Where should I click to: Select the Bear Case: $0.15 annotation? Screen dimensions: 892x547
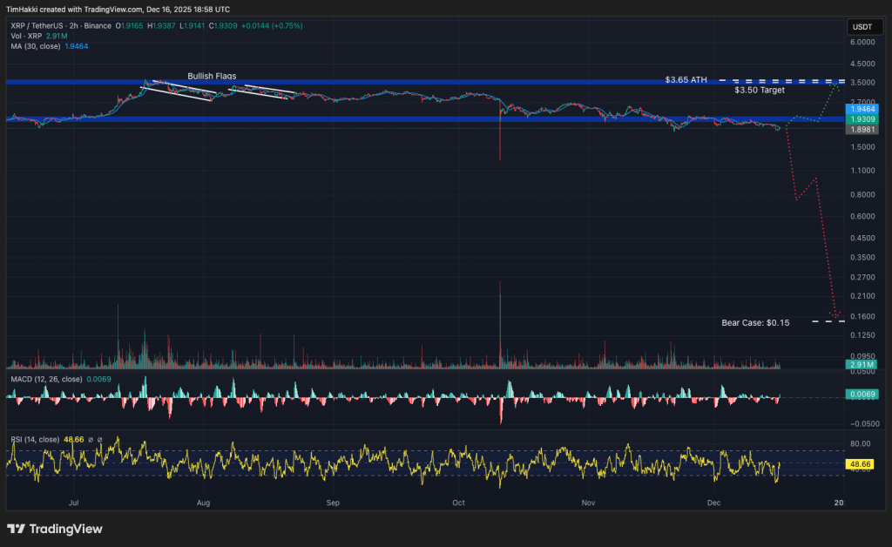755,322
